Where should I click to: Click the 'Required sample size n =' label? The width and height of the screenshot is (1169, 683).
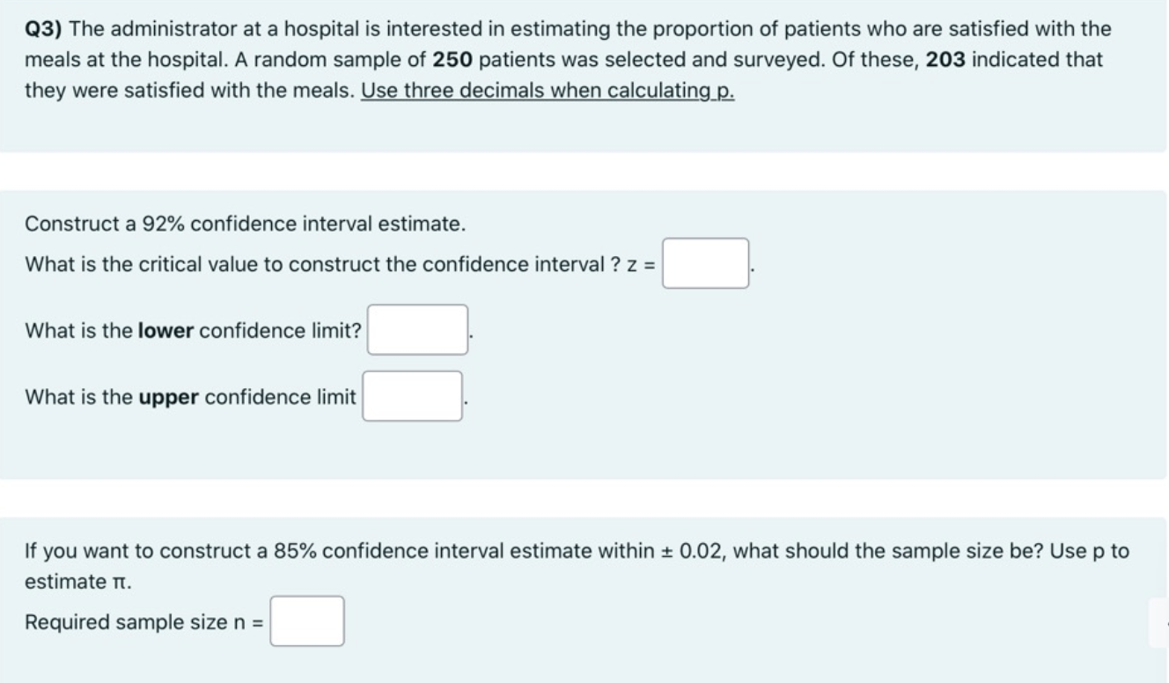tap(144, 622)
